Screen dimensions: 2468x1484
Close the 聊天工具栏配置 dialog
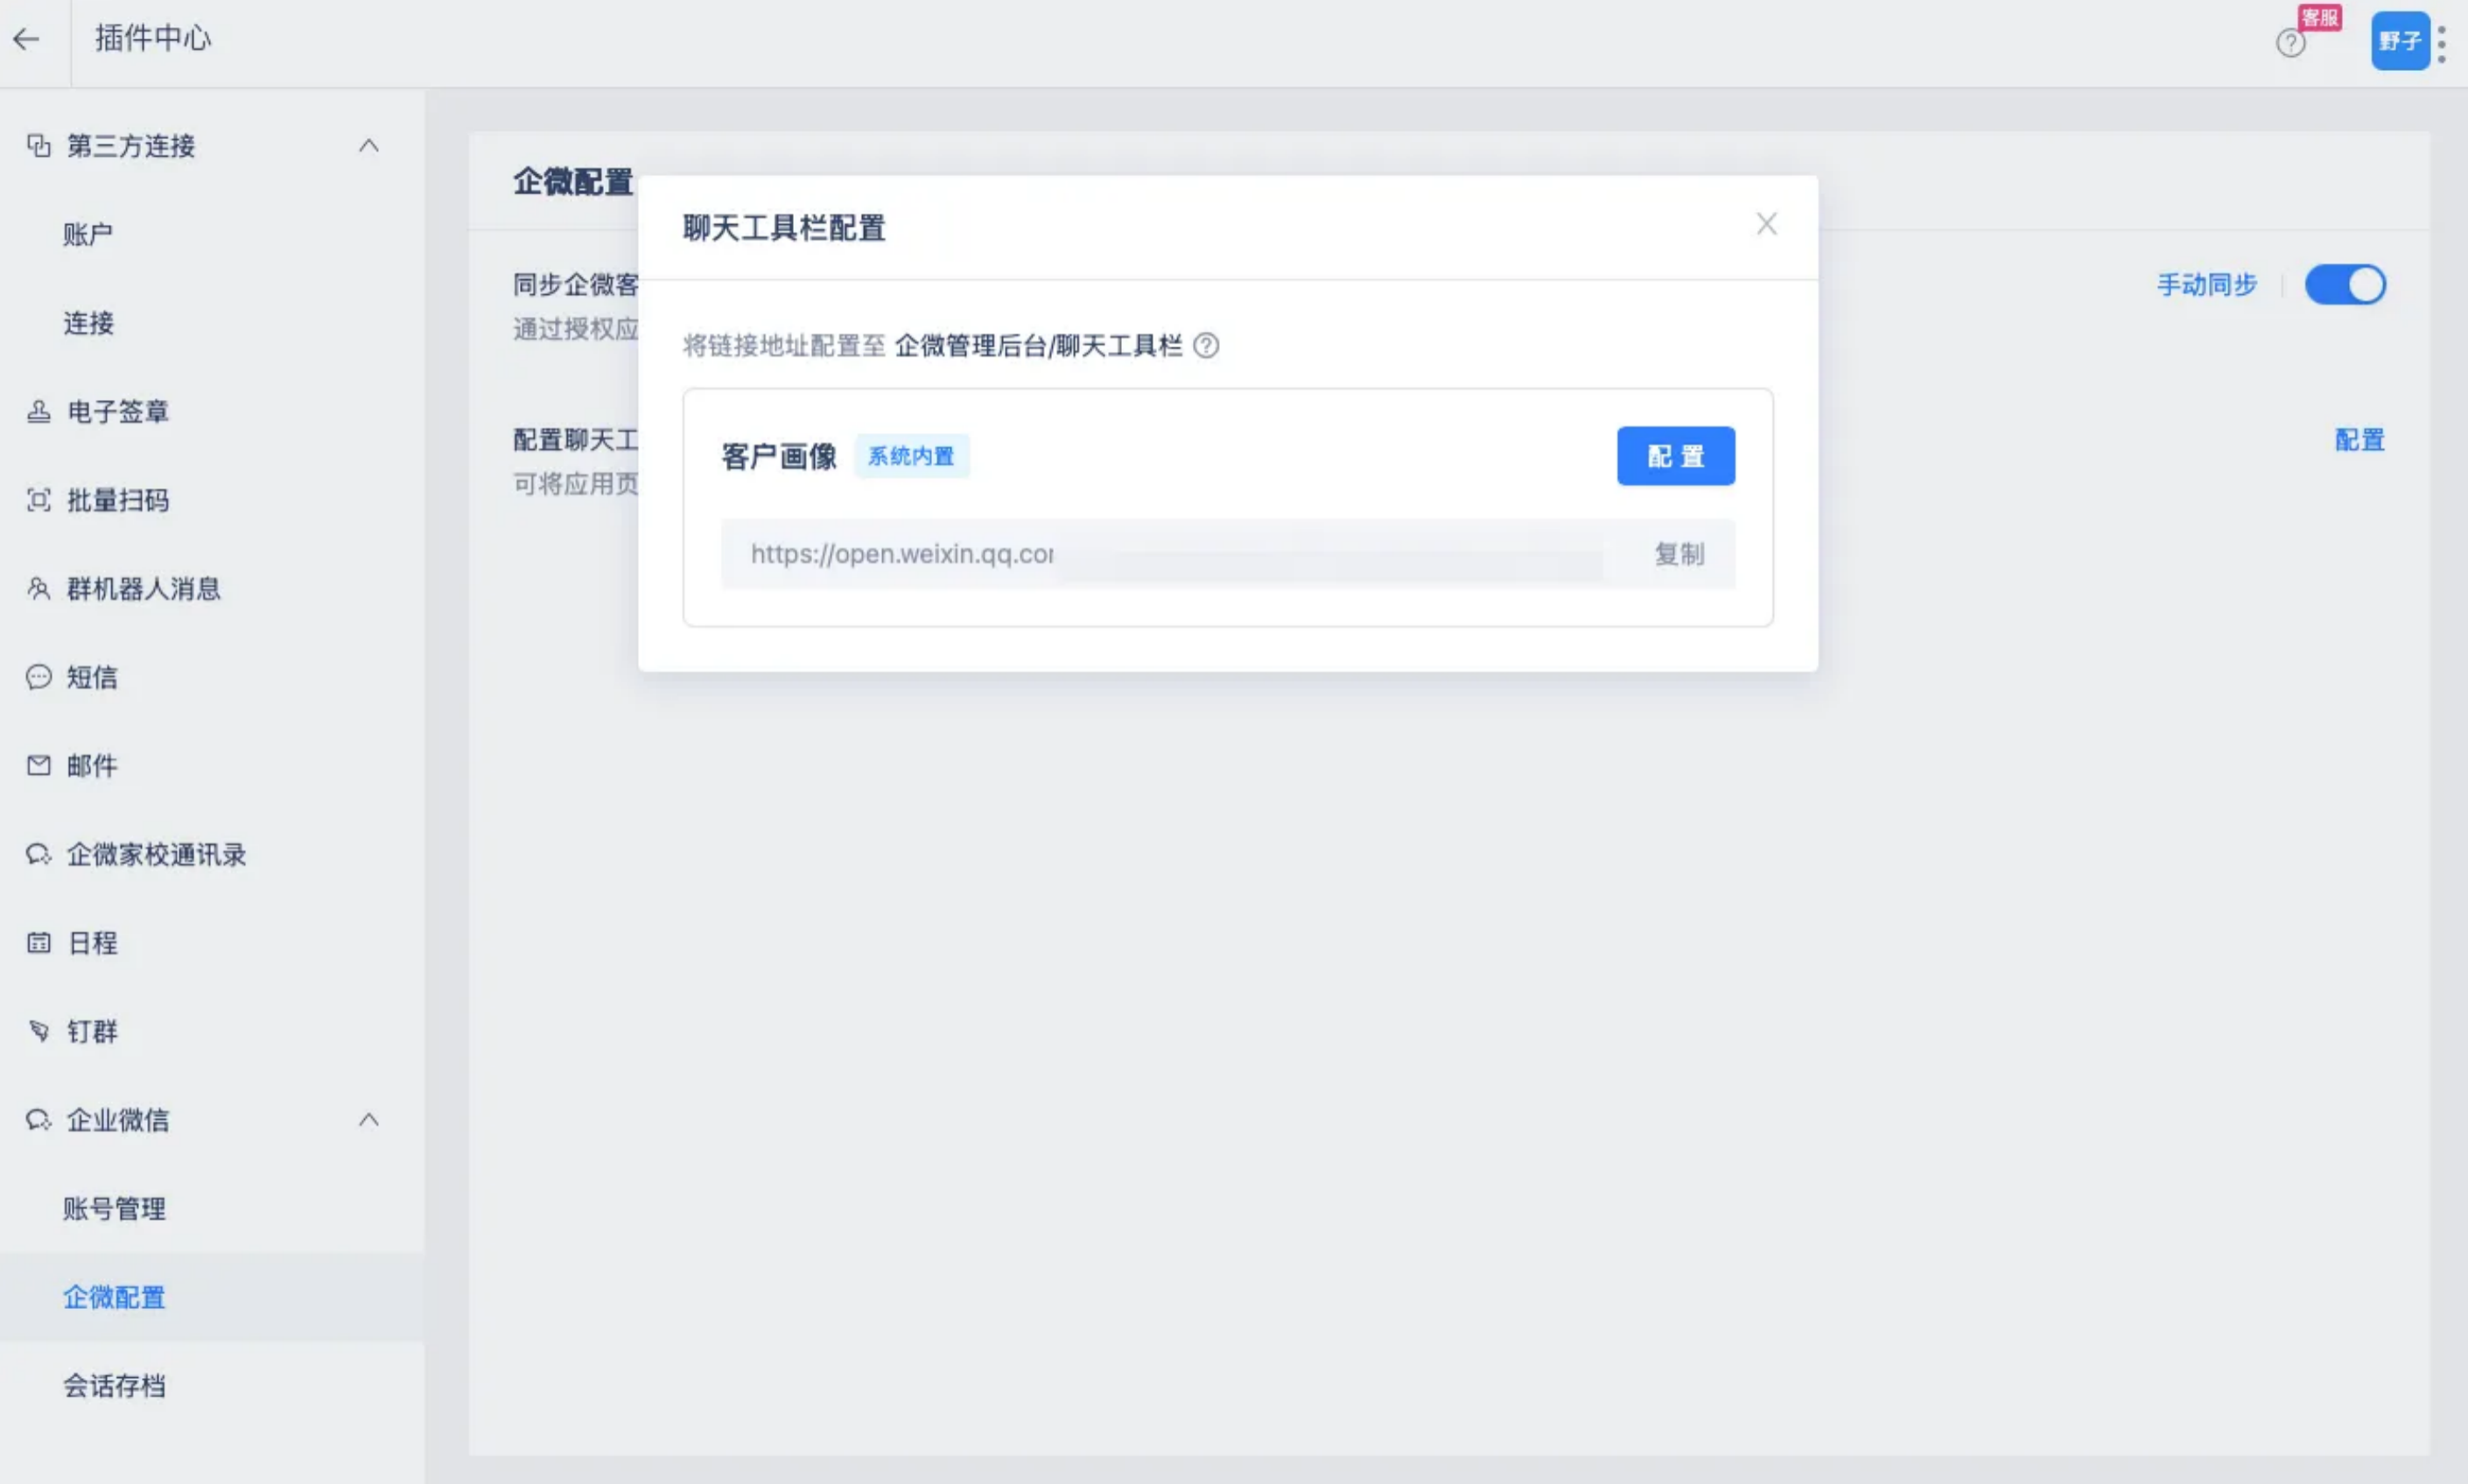point(1766,224)
